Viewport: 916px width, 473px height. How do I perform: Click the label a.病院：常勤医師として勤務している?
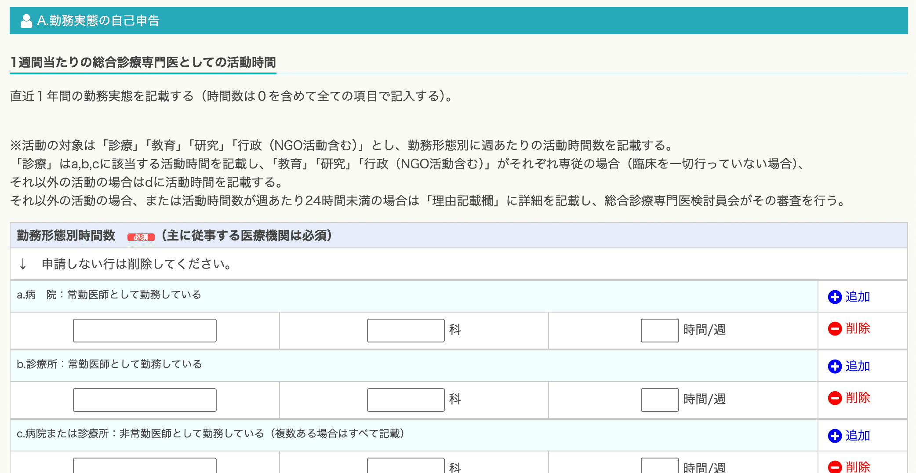tap(109, 295)
